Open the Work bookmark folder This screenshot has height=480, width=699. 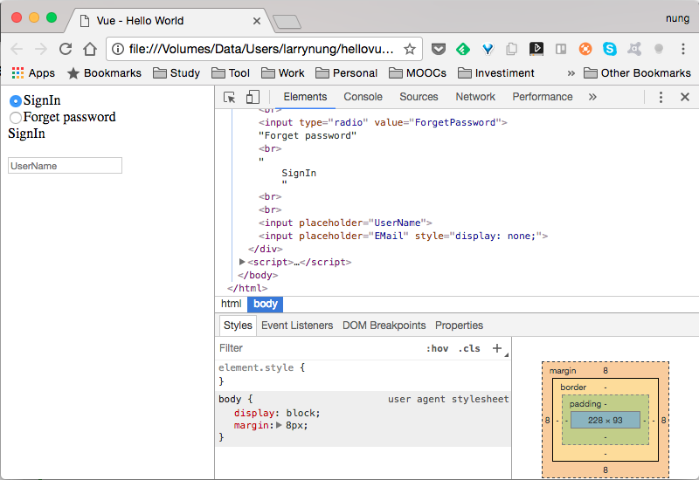[x=282, y=73]
